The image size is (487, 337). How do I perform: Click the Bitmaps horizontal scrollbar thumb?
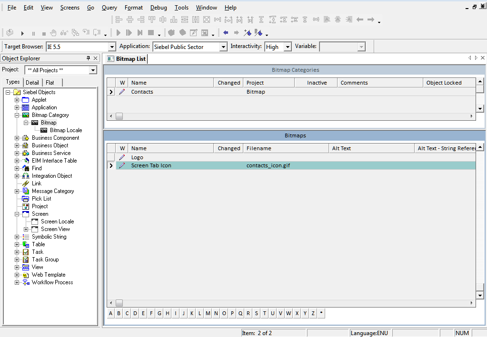coord(119,303)
